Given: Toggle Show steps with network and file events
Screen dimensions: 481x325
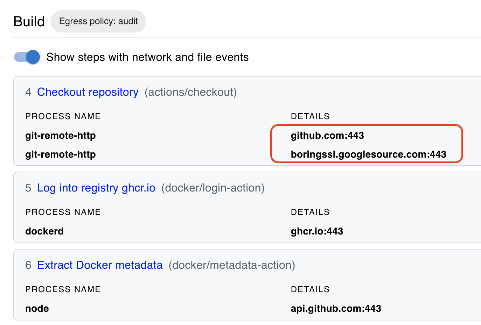Looking at the screenshot, I should coord(27,57).
